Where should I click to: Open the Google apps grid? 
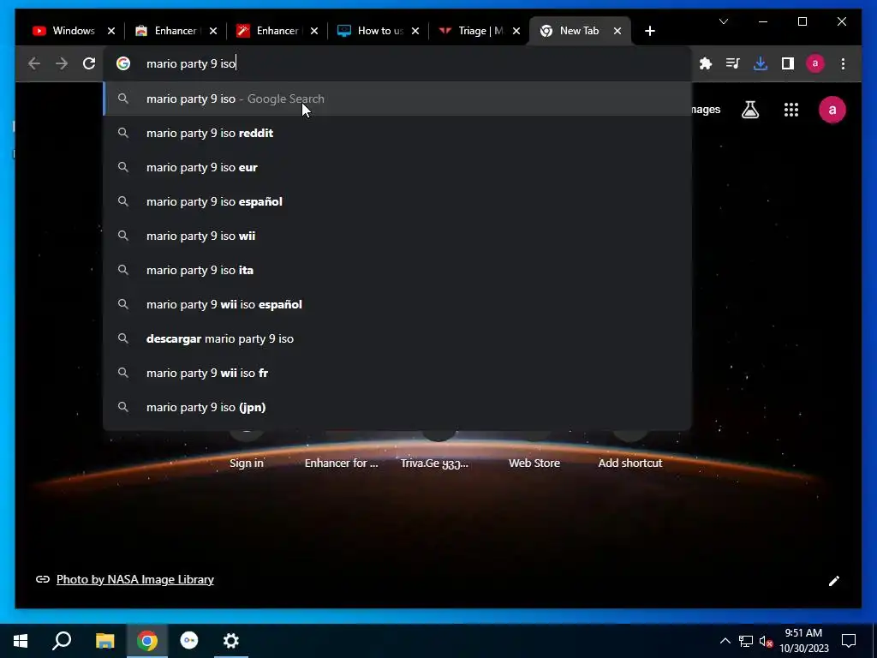pyautogui.click(x=790, y=110)
